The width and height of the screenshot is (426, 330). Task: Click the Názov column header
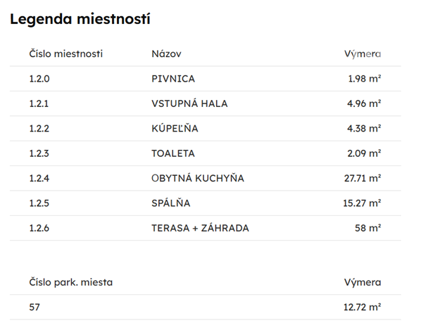click(x=167, y=54)
